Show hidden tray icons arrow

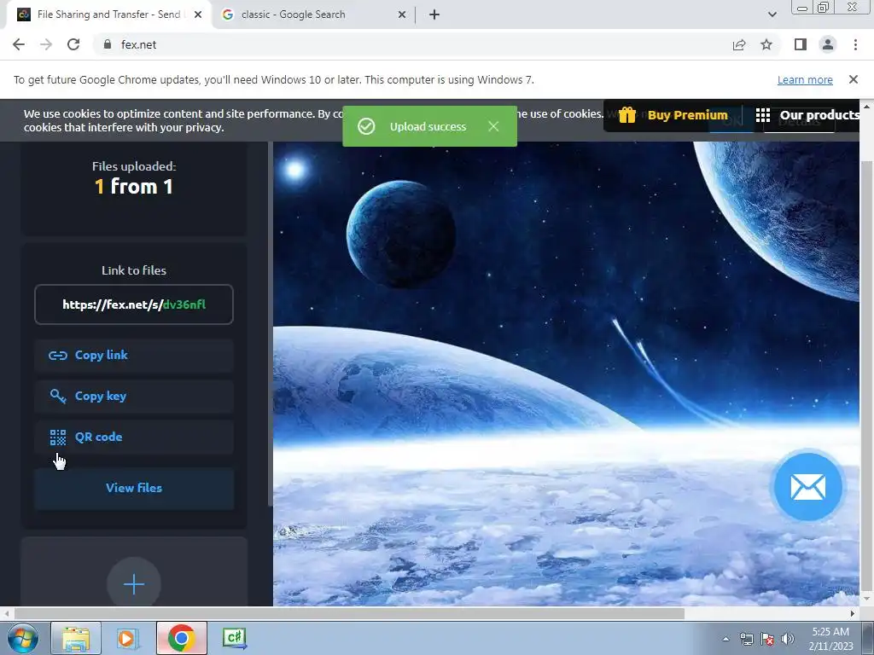(725, 639)
